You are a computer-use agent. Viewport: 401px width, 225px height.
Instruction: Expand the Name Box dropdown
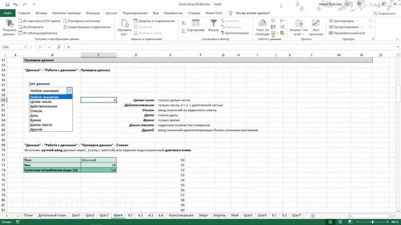pyautogui.click(x=25, y=47)
